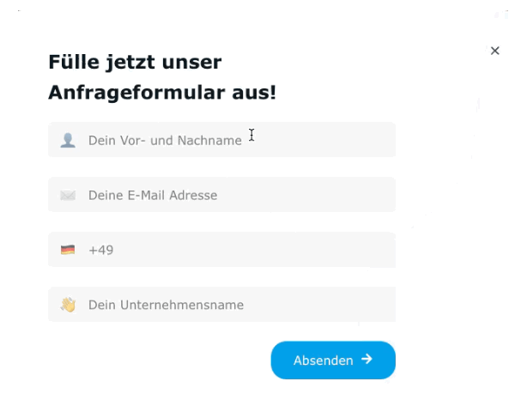Click the heading 'Fülle jetzt unser'
This screenshot has height=412, width=515.
[x=135, y=62]
